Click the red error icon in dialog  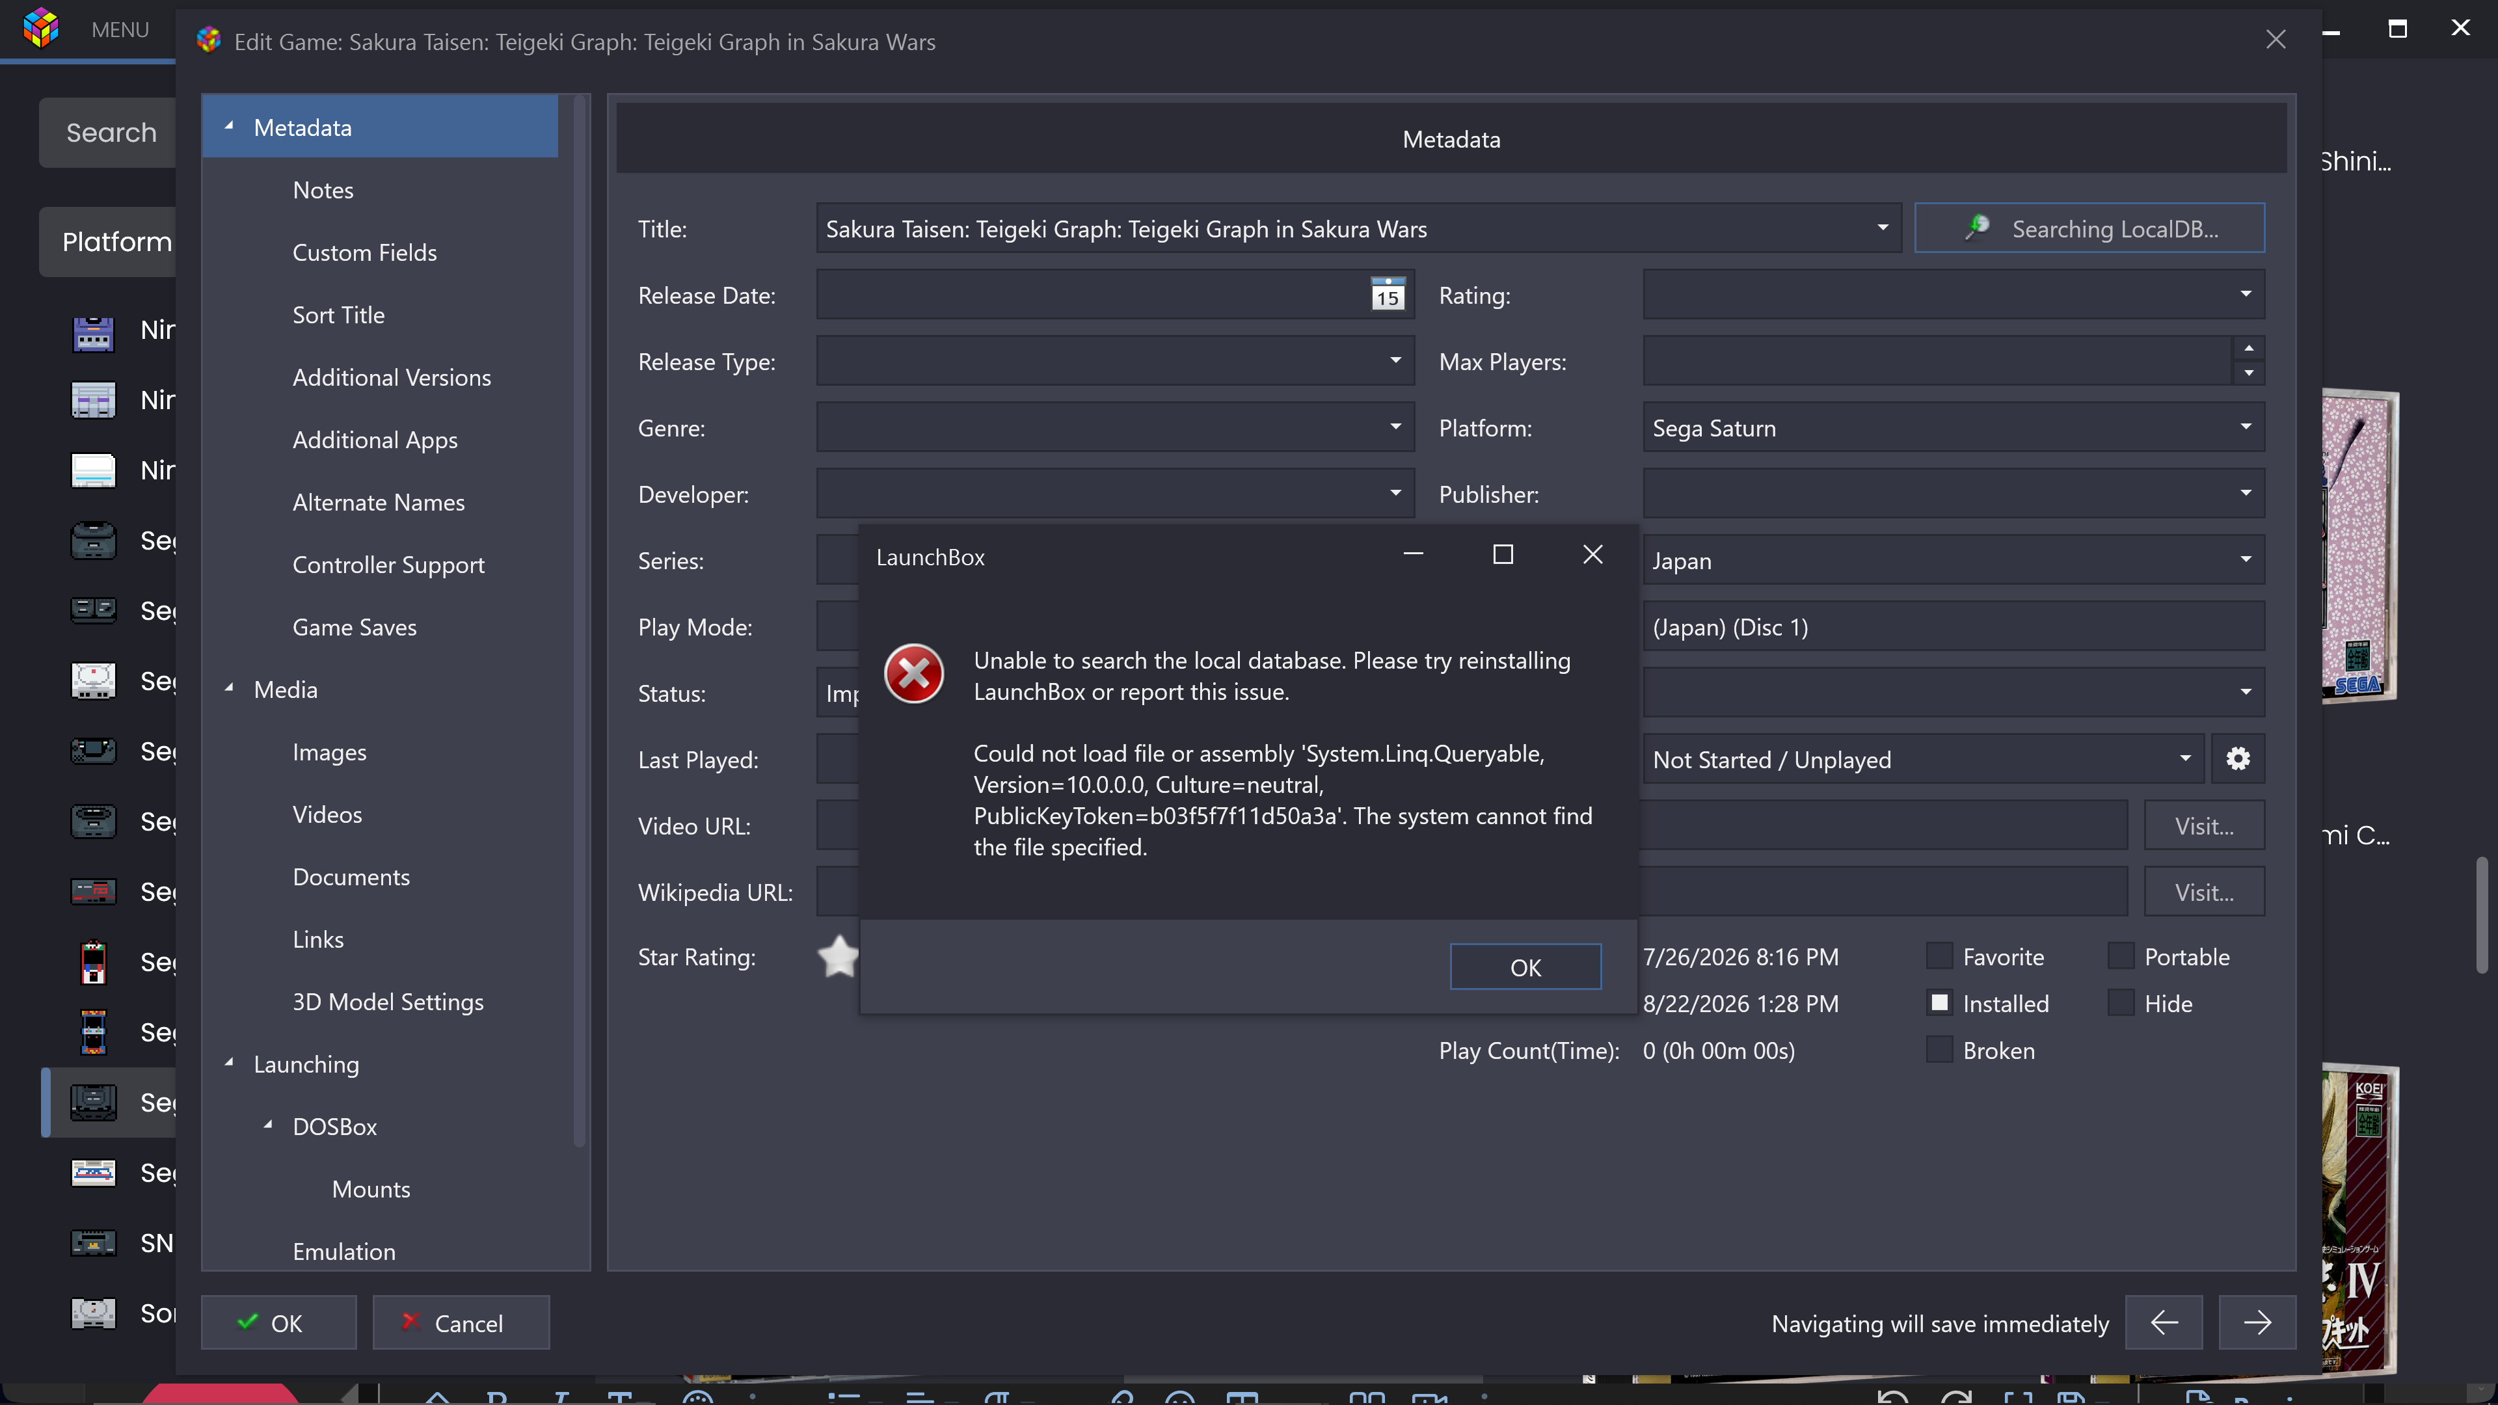tap(913, 675)
